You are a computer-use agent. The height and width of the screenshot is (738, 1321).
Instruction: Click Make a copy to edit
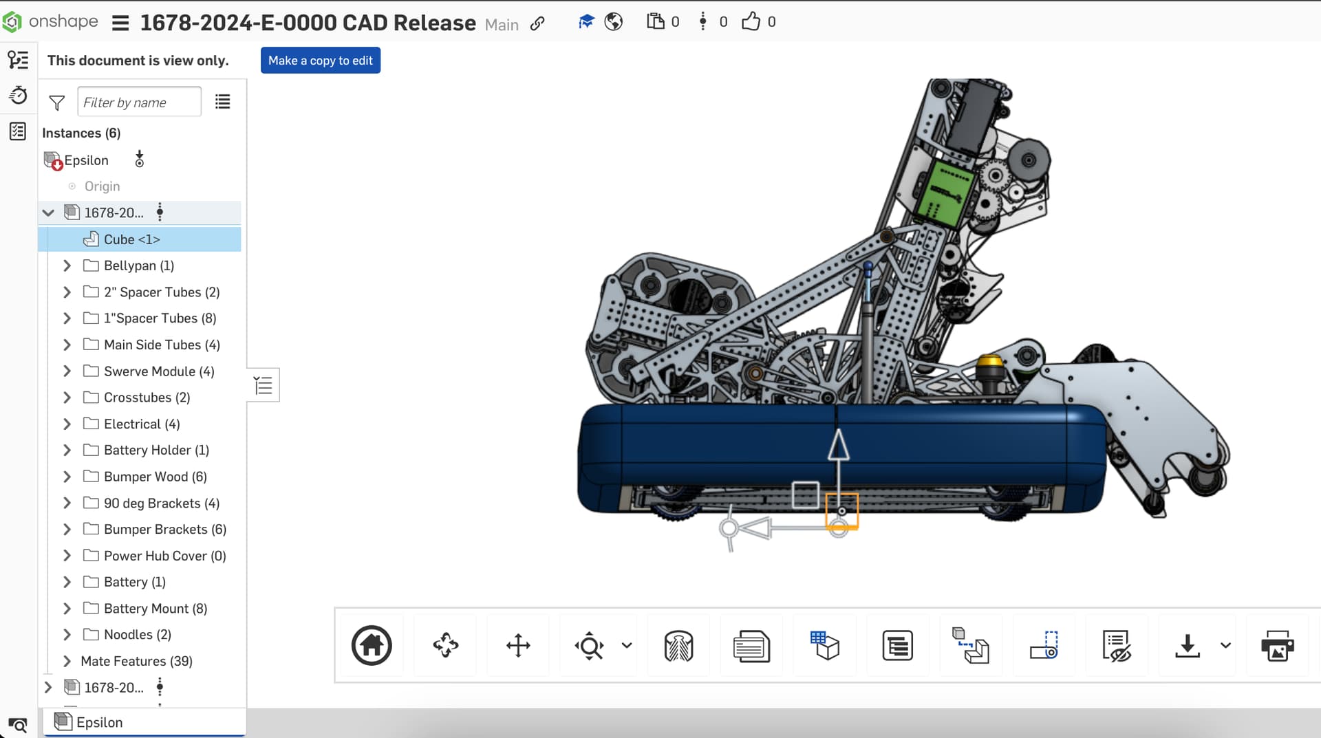(321, 61)
